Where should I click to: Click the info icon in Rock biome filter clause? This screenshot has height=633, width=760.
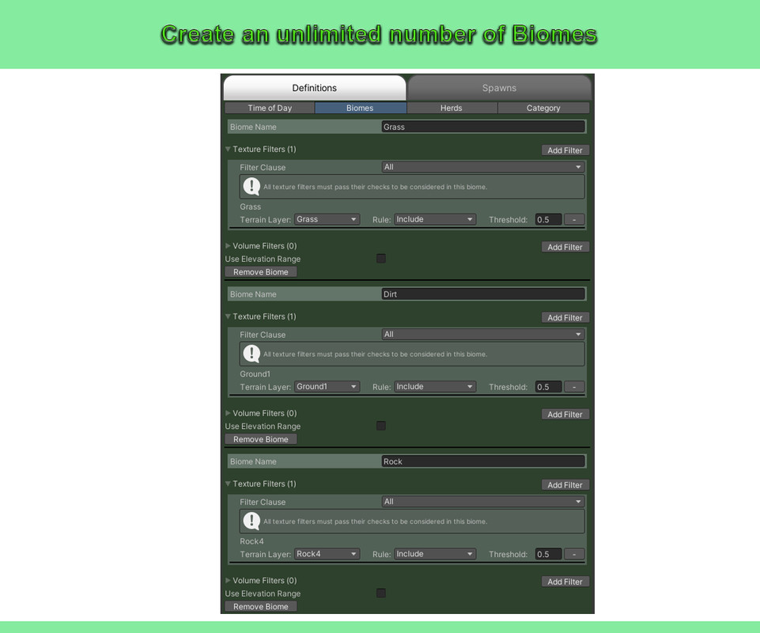point(251,521)
